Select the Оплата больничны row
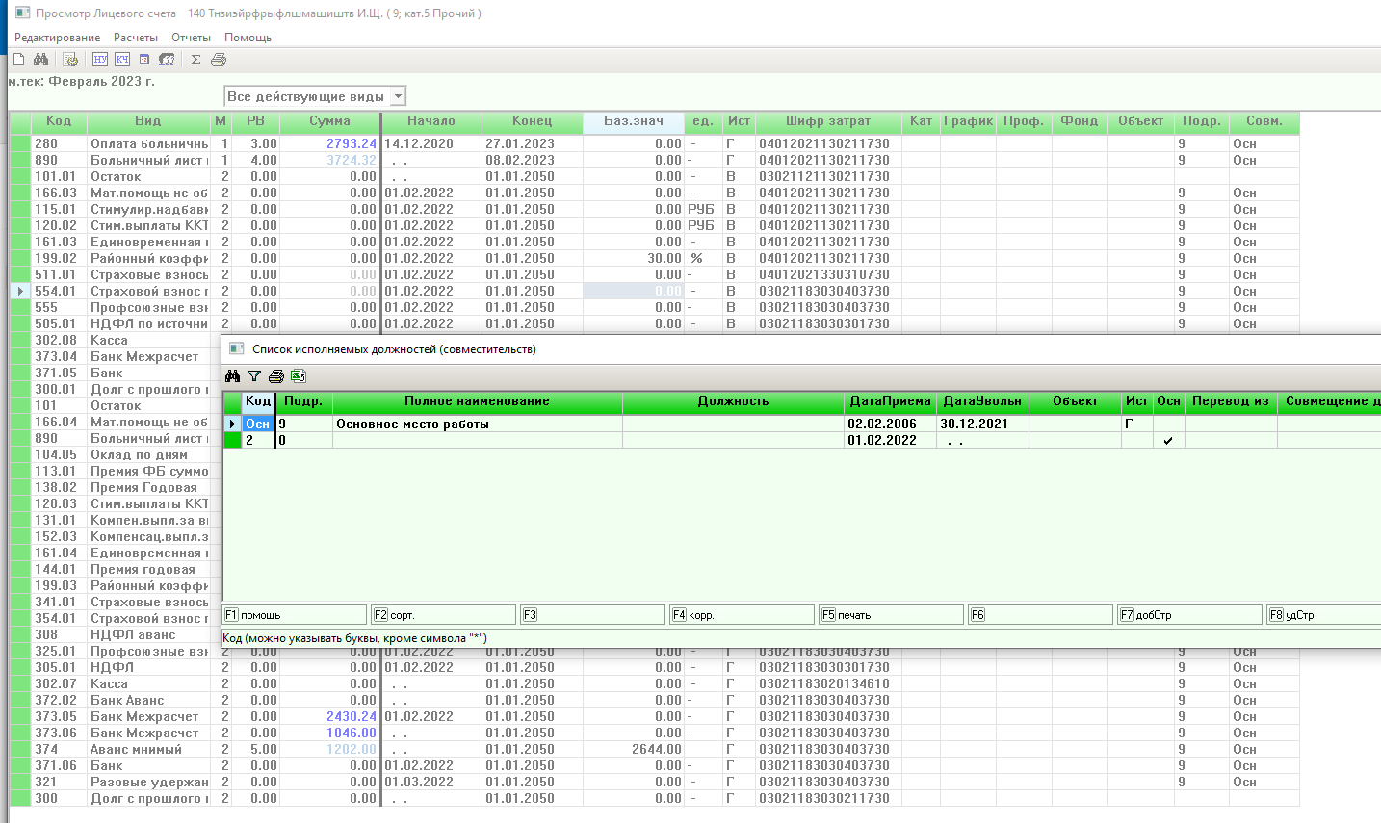 coord(655,144)
